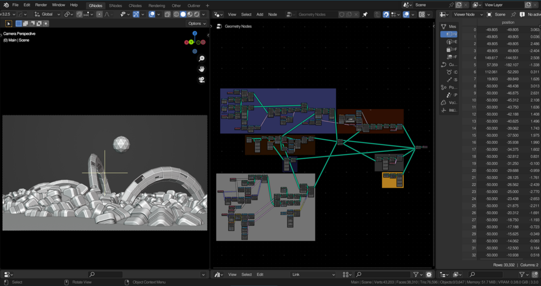Screen dimensions: 541x286
Task: Click the Scene name field in top bar
Action: 431,5
